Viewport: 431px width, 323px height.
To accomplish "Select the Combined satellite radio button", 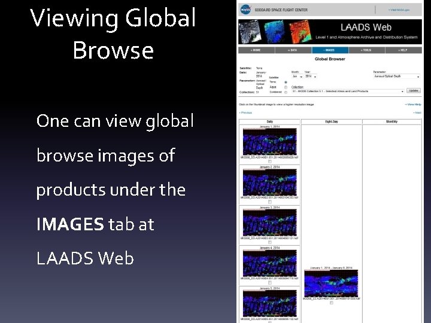I will (286, 92).
